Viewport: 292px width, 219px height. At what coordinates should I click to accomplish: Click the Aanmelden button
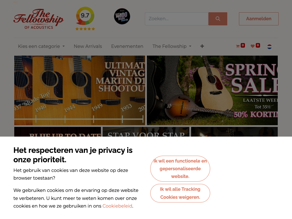pos(259,19)
